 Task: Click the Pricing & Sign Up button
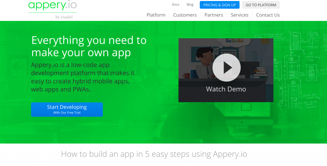click(x=220, y=5)
